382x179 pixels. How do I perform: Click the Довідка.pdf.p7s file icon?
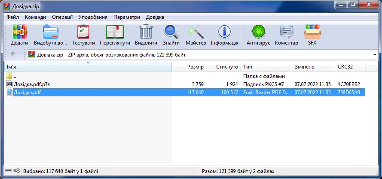pyautogui.click(x=9, y=84)
